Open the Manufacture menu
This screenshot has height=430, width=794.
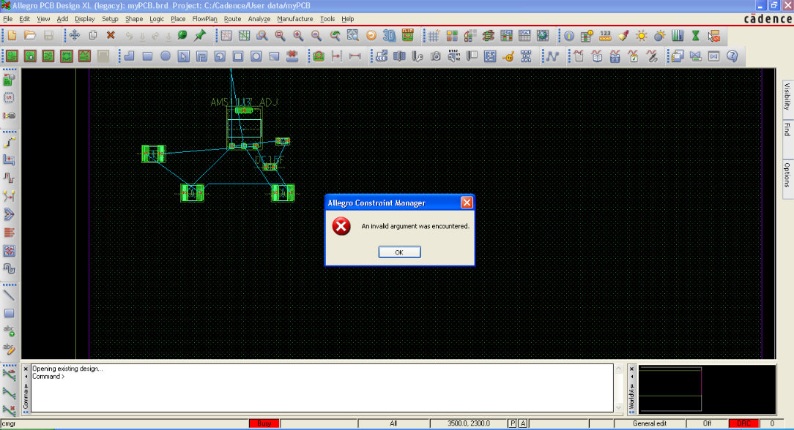click(x=294, y=19)
